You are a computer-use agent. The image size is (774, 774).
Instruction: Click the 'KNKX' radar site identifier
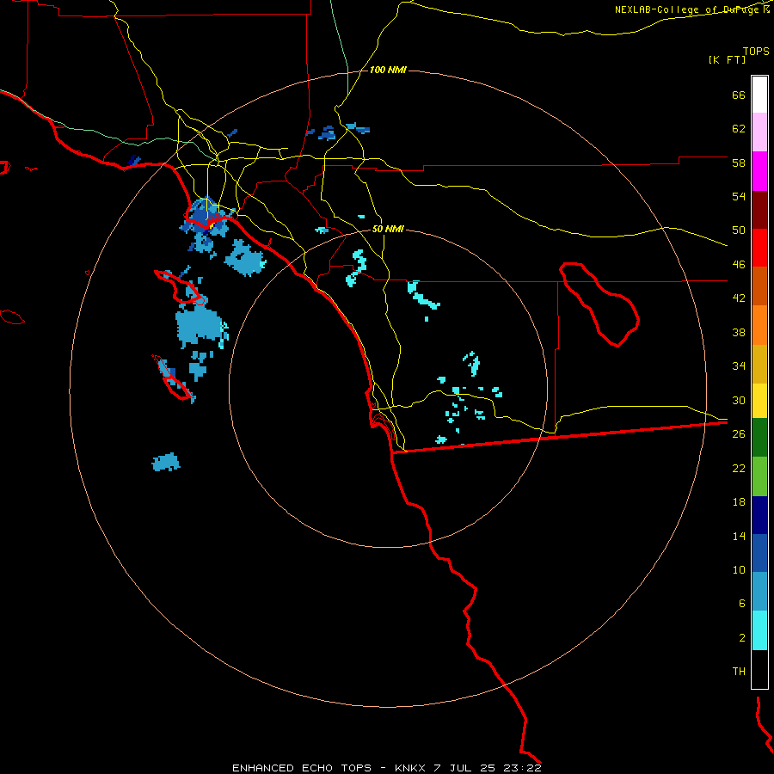click(x=411, y=768)
